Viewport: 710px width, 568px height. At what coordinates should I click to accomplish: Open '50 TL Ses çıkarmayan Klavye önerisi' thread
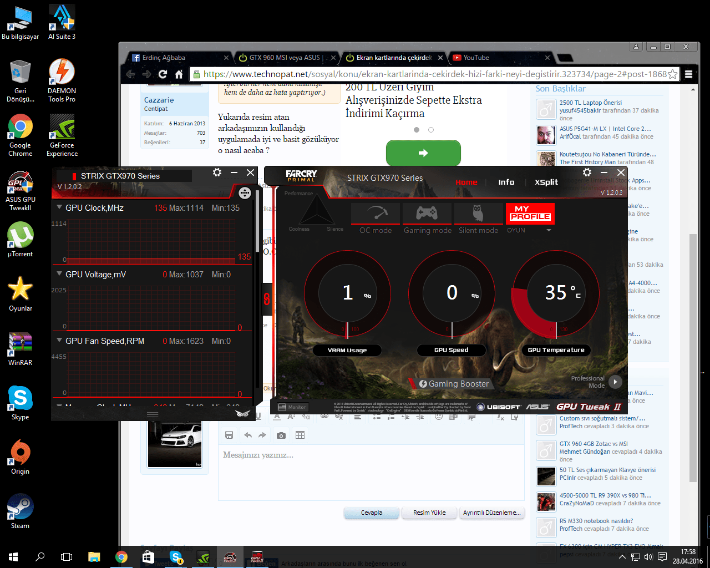coord(607,470)
